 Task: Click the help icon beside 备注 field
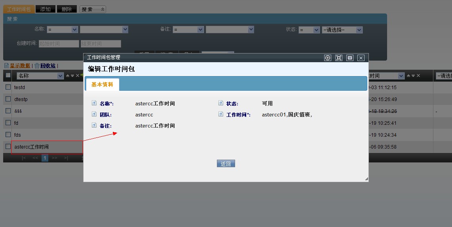tap(94, 126)
